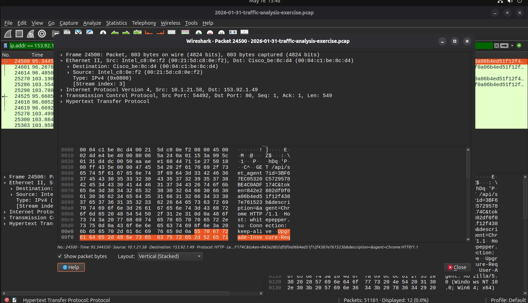Expand Hypertext Transfer Protocol in dialog
This screenshot has width=528, height=303.
click(61, 102)
